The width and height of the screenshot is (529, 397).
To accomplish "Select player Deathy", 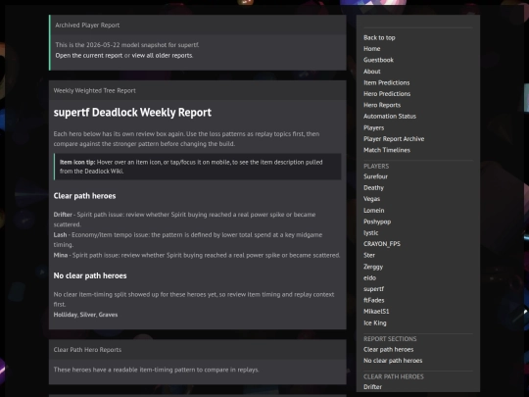I will [373, 187].
